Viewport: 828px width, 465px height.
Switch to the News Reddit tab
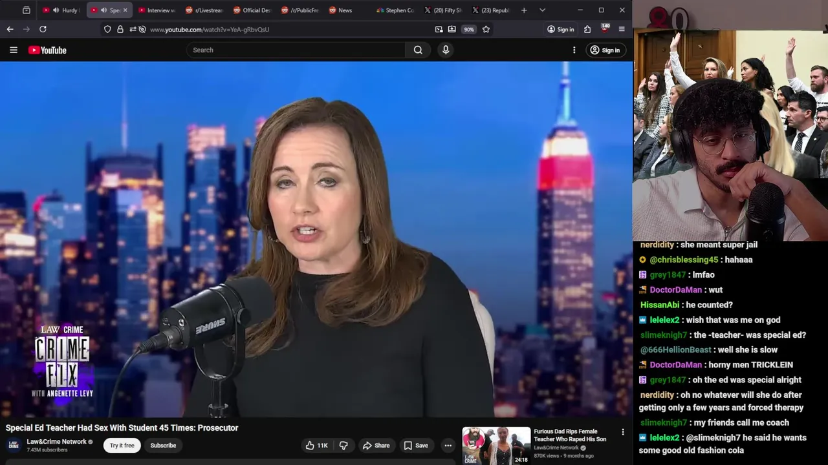click(x=347, y=10)
